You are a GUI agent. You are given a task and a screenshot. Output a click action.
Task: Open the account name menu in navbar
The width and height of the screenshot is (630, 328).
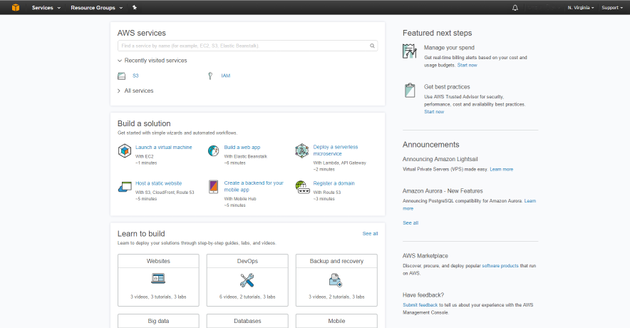coord(543,8)
